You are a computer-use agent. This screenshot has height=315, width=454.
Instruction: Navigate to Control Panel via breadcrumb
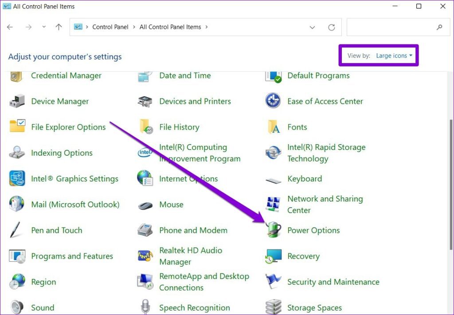click(x=110, y=27)
